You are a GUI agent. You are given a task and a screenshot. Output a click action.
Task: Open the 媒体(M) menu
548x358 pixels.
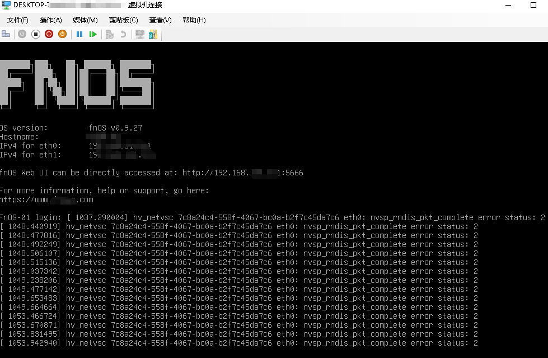(x=85, y=20)
